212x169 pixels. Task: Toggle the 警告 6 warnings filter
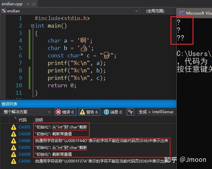[x=90, y=112]
